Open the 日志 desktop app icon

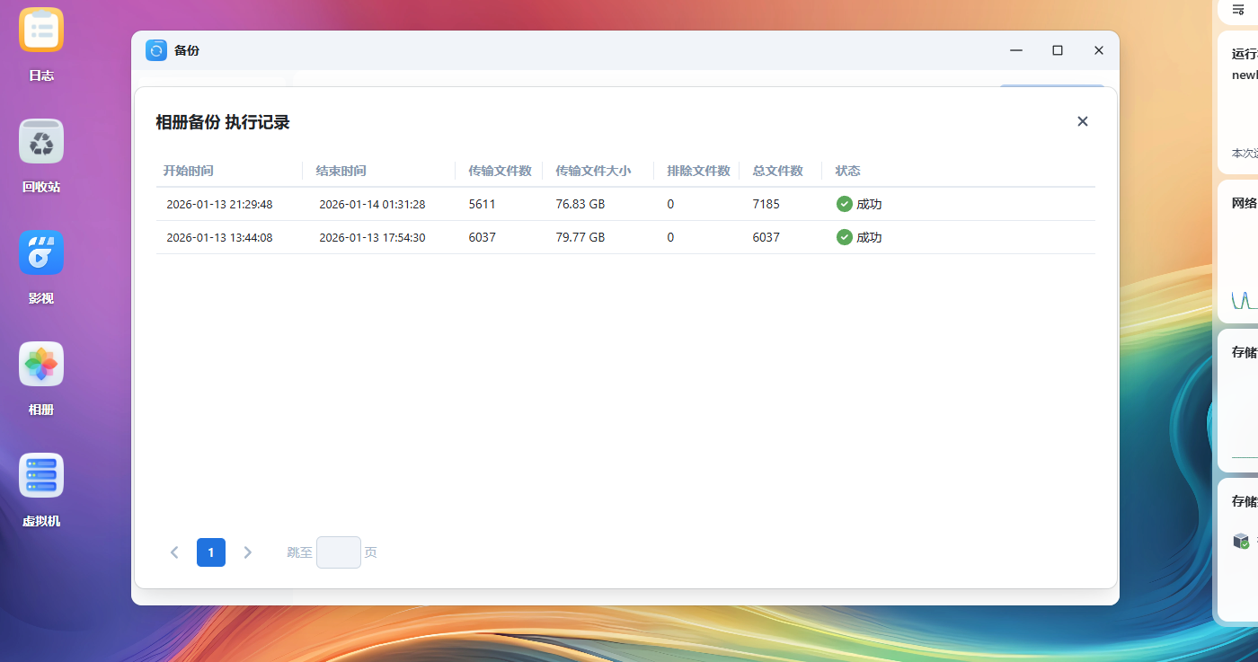click(x=41, y=31)
